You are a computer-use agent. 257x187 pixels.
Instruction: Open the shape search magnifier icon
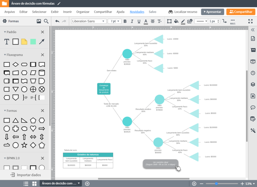(46, 21)
